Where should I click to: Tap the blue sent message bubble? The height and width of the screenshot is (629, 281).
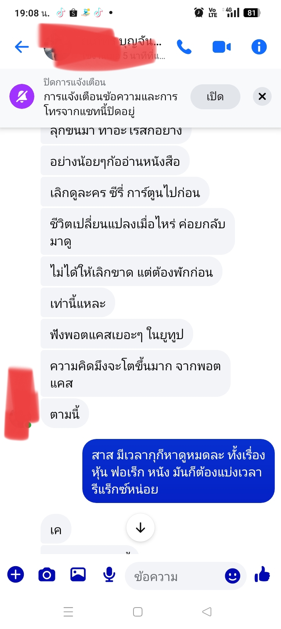[178, 471]
